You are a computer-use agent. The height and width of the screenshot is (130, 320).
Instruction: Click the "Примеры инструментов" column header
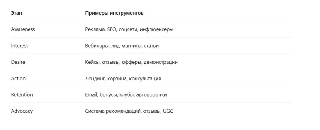114,13
